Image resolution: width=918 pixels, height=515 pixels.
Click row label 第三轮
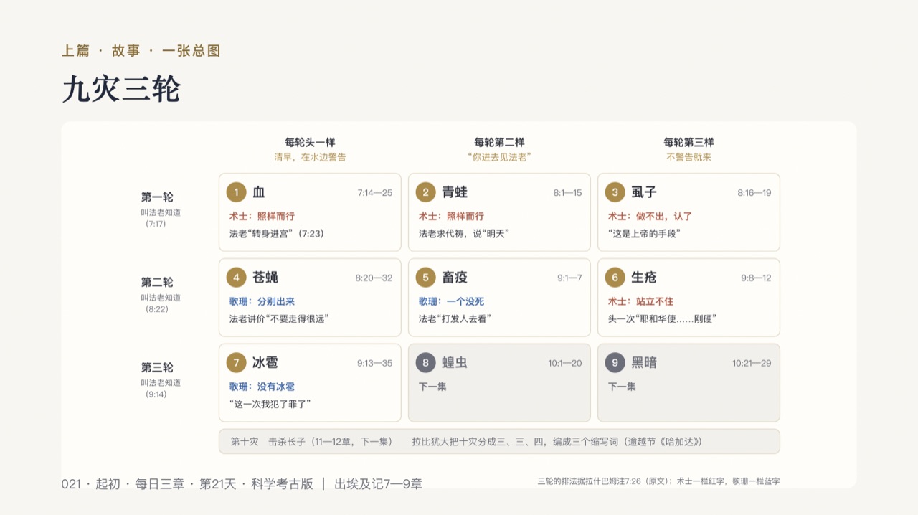tap(157, 368)
